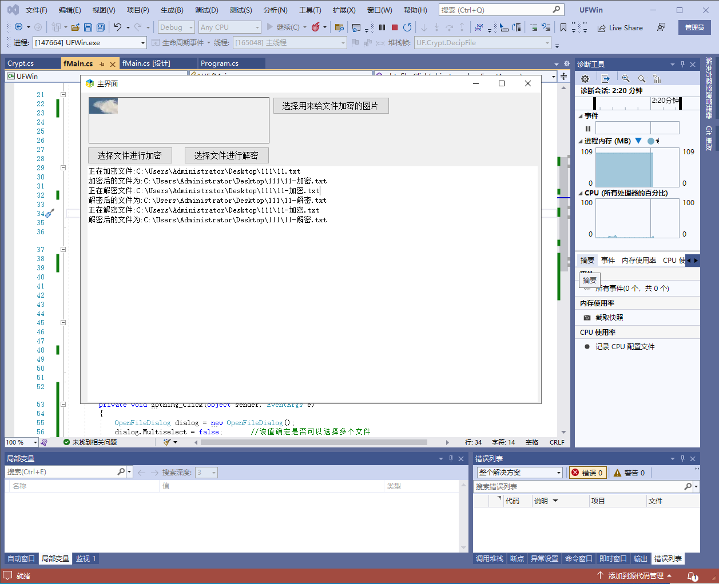Viewport: 719px width, 584px height.
Task: Open the 工具(T) menu
Action: [x=310, y=10]
